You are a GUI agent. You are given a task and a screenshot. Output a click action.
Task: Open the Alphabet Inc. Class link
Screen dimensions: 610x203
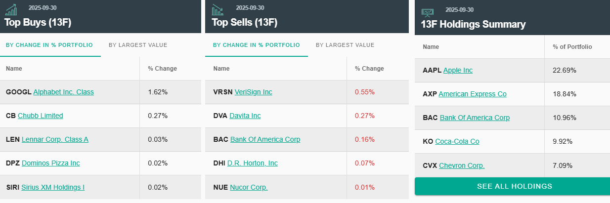(63, 92)
